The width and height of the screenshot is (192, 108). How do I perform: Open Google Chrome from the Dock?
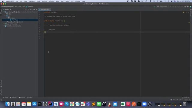(72, 104)
